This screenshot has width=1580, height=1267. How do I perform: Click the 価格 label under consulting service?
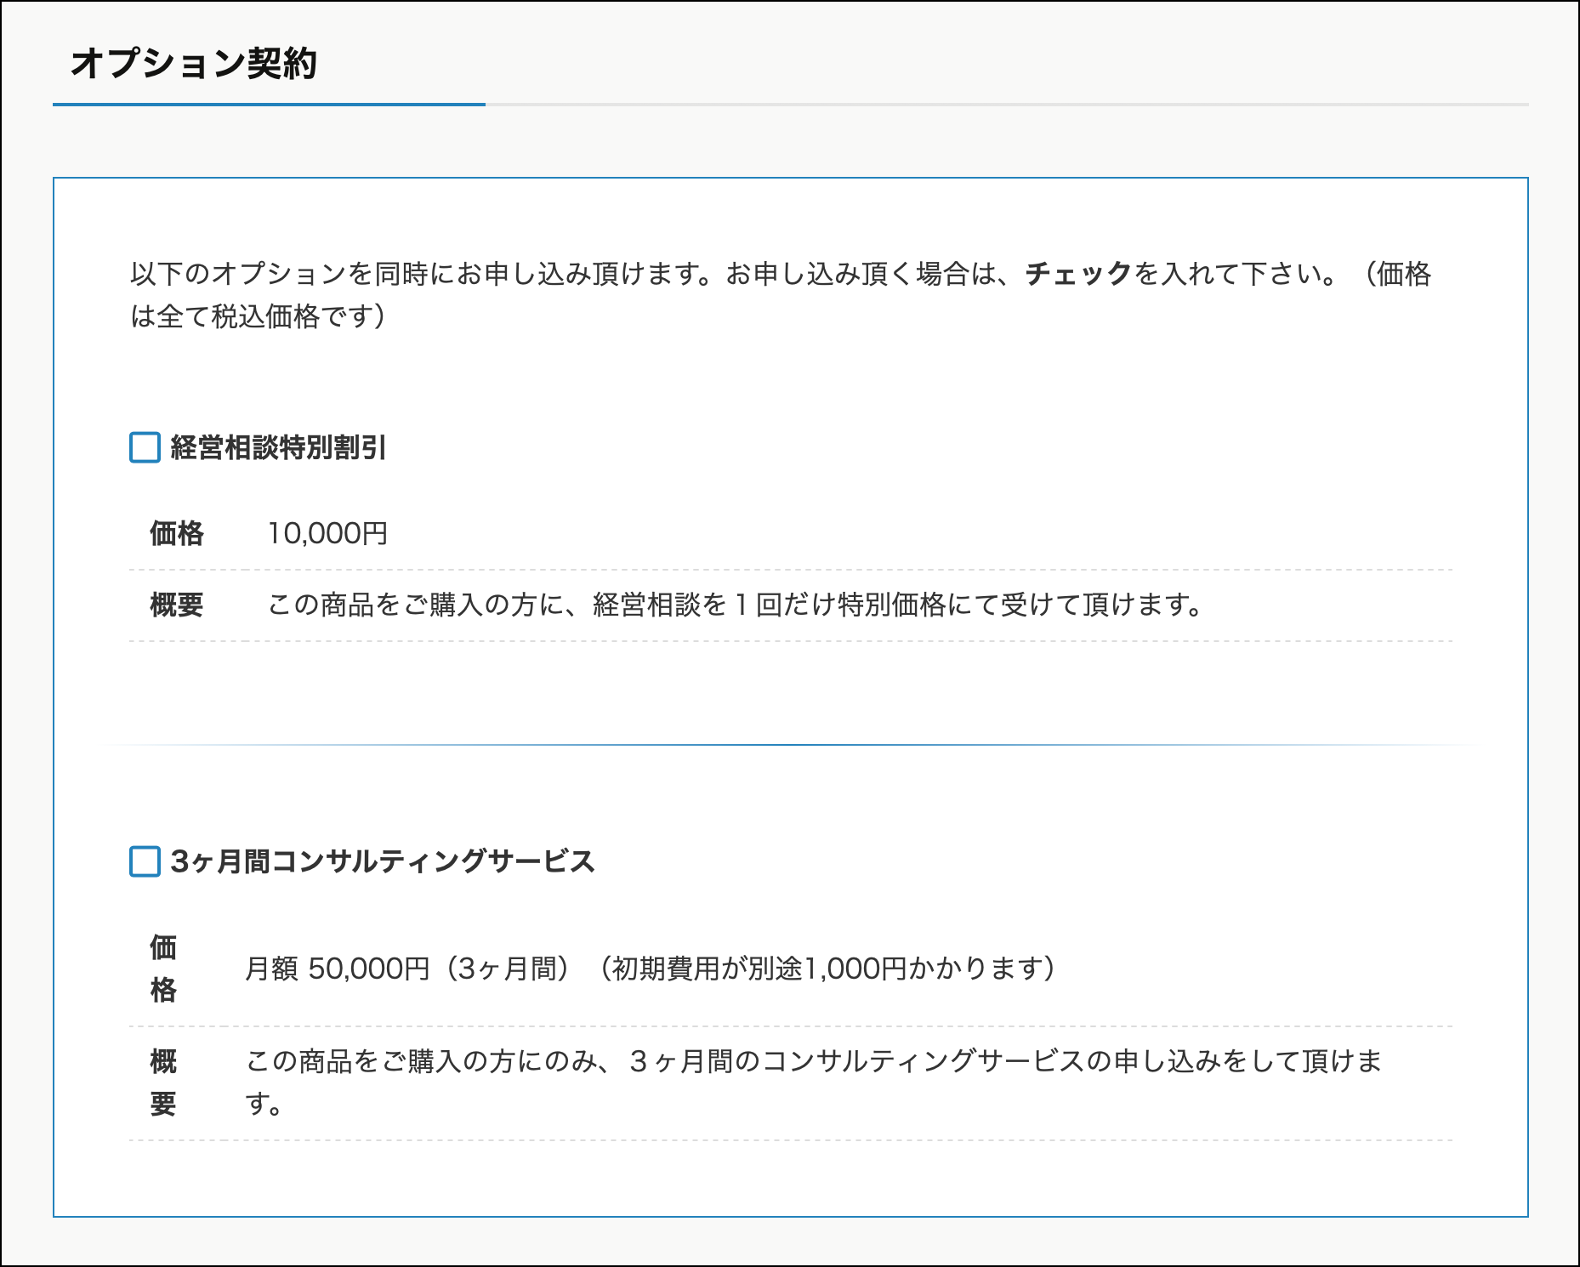[163, 968]
